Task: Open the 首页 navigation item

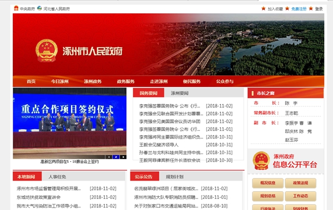Action: [x=31, y=81]
